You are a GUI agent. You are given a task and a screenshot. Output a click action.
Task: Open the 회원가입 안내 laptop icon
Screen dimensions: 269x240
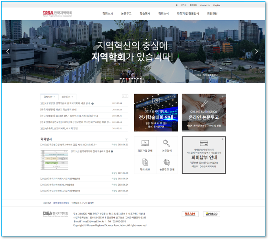tap(145, 143)
